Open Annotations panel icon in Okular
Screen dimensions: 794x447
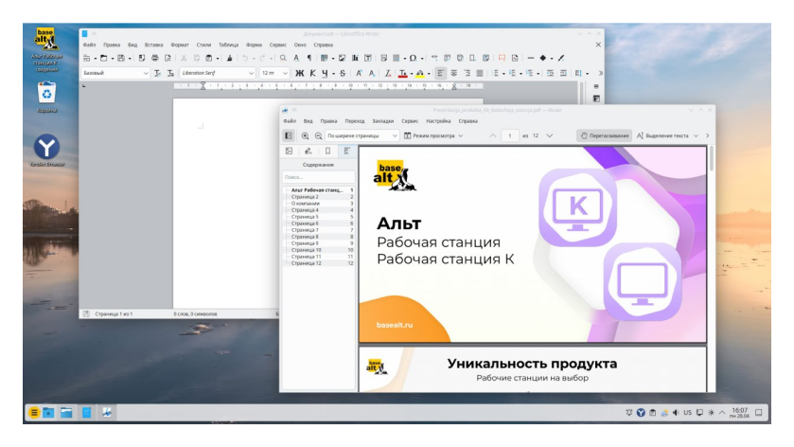(x=308, y=151)
